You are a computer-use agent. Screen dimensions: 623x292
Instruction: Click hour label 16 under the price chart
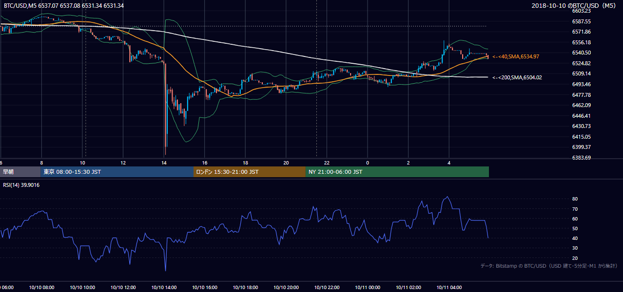click(205, 163)
